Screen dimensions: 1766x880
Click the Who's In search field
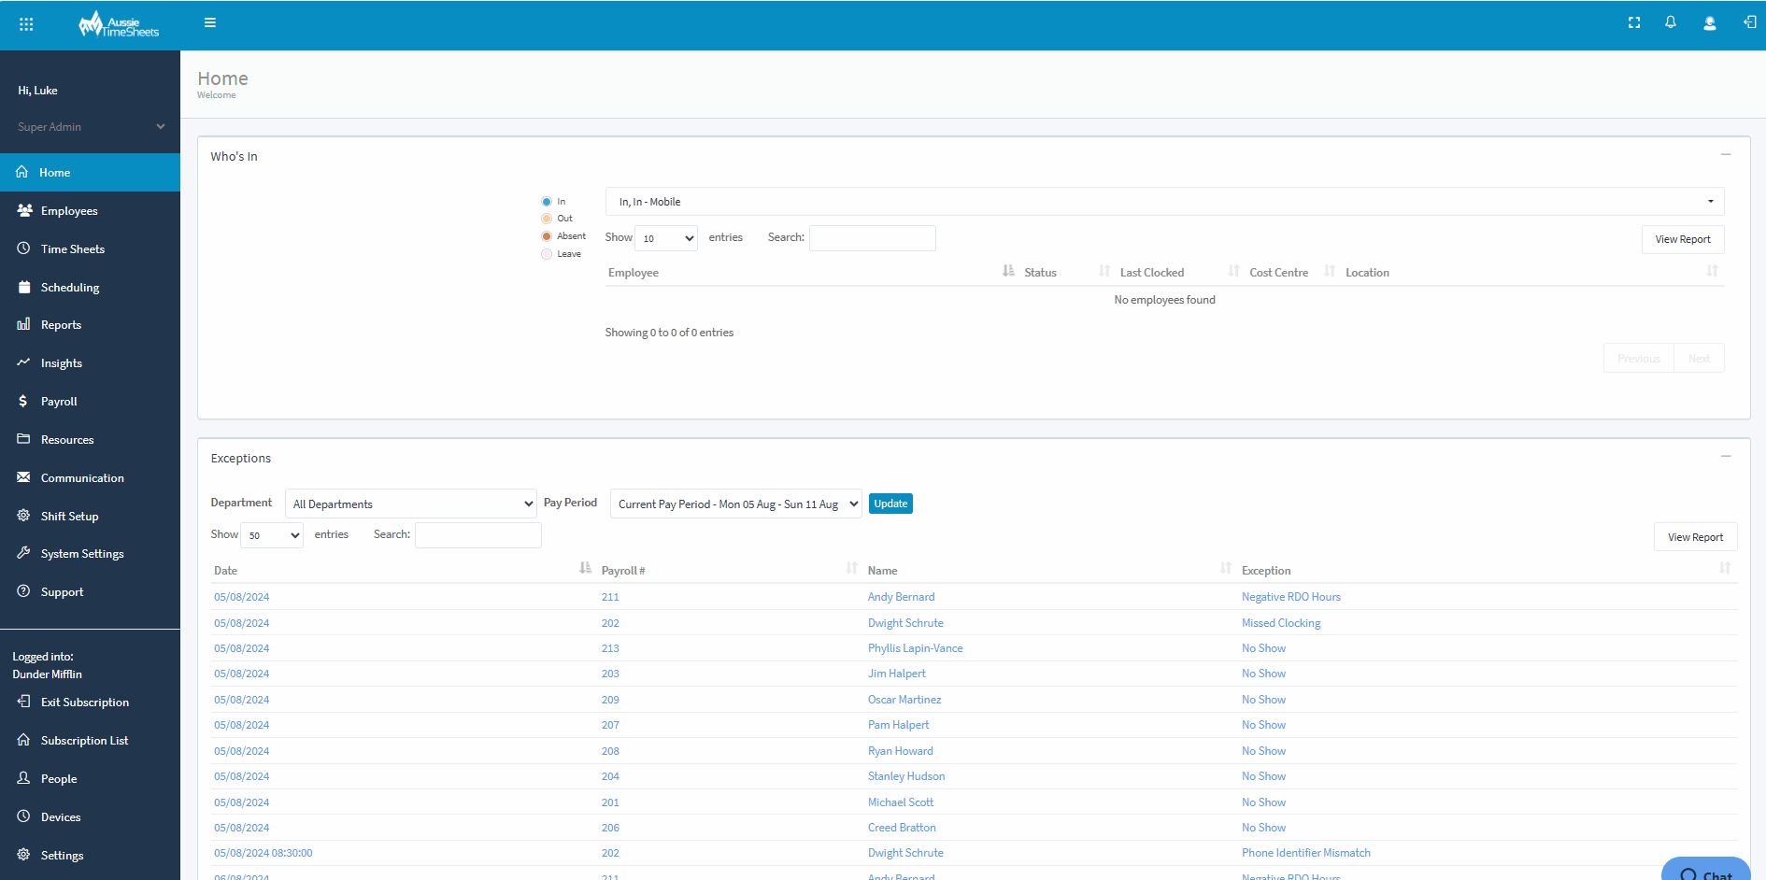[871, 237]
